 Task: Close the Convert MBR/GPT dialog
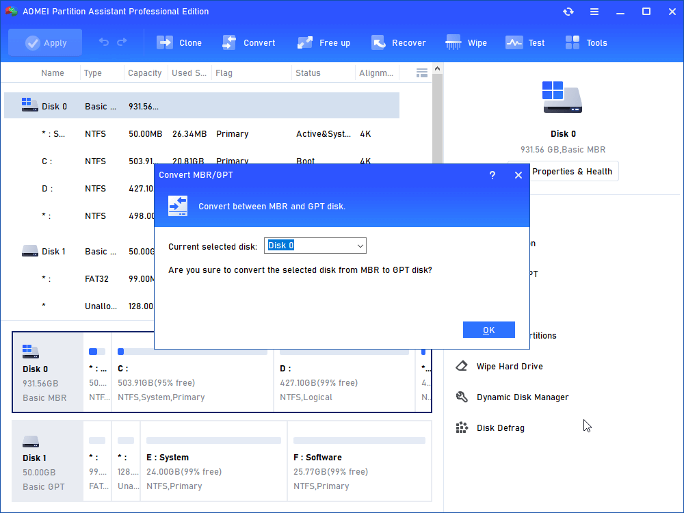[518, 175]
